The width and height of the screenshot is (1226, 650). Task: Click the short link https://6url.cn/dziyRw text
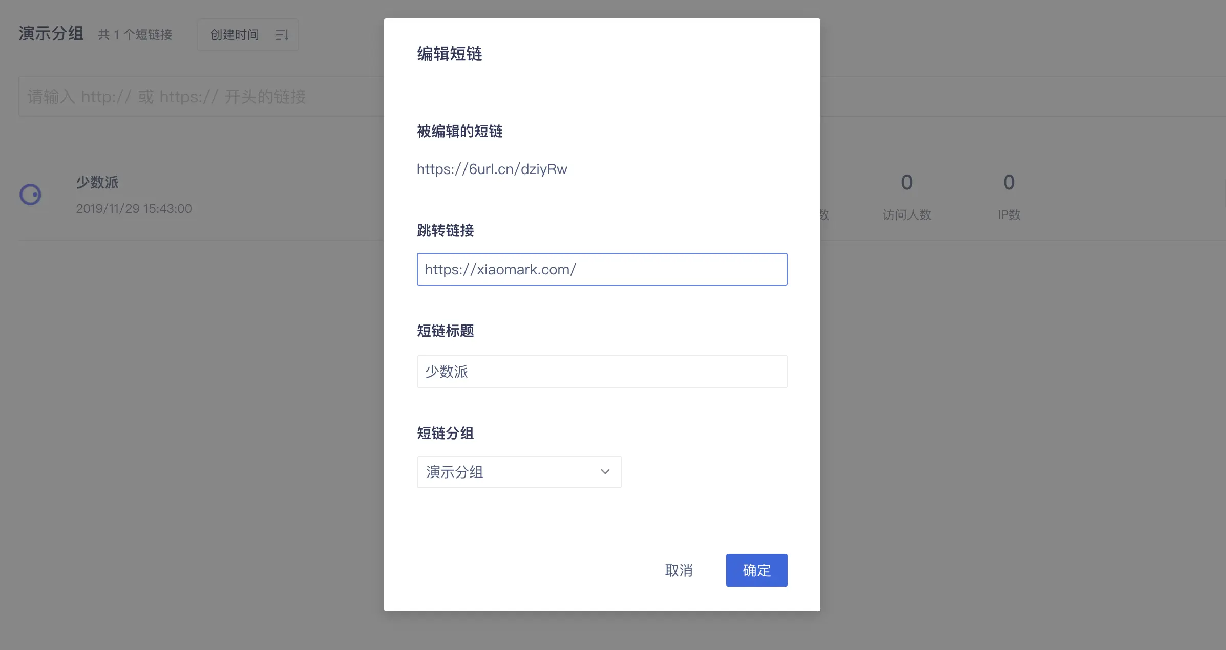(492, 169)
